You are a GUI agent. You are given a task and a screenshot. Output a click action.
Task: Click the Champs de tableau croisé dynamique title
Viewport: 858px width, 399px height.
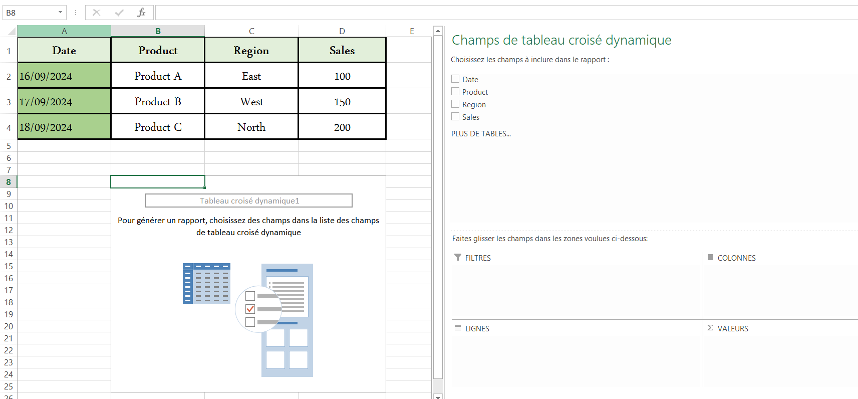(x=561, y=40)
